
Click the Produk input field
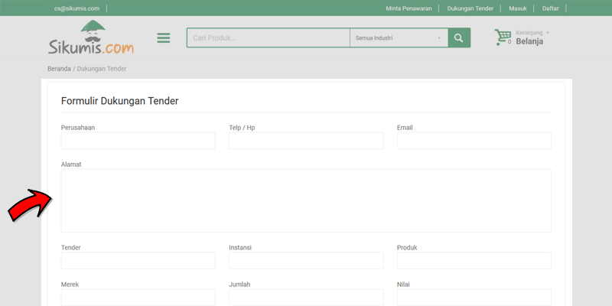[474, 260]
